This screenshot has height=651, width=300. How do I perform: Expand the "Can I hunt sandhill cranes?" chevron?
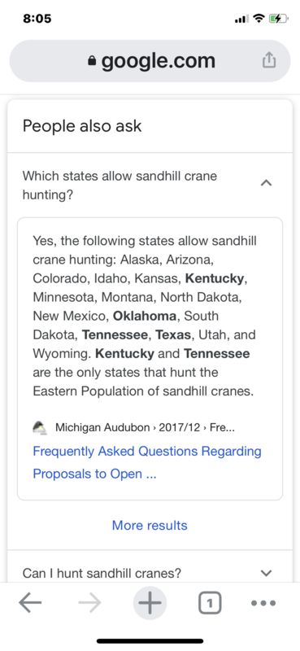[x=267, y=574]
